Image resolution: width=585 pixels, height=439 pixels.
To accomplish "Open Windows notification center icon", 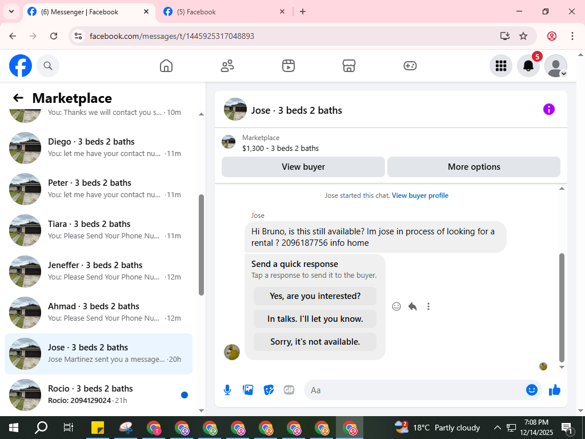I will (x=567, y=428).
